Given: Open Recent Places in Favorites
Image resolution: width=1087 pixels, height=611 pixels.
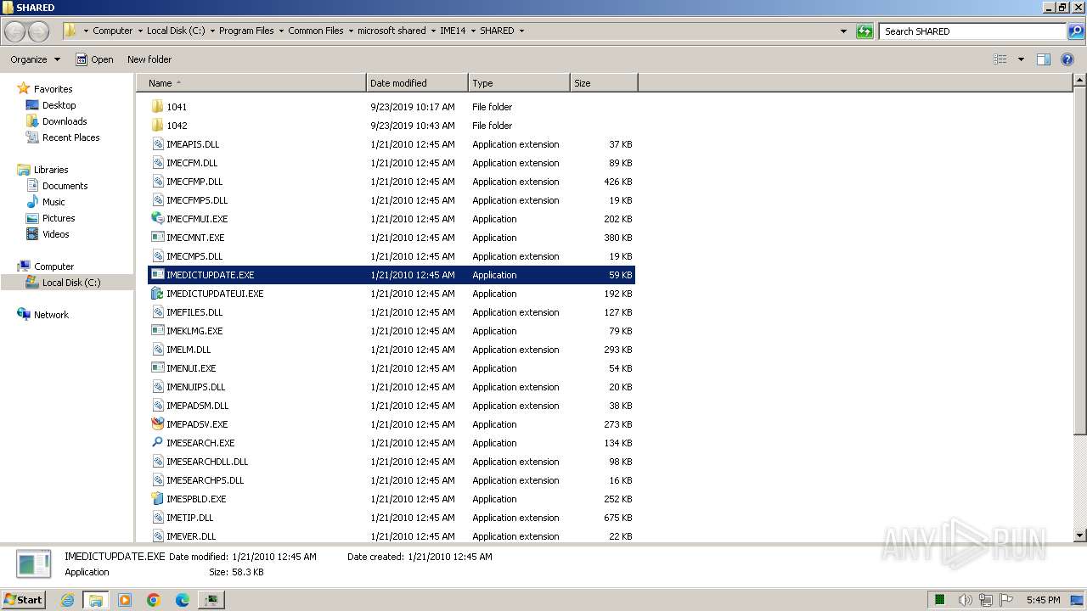Looking at the screenshot, I should tap(70, 137).
